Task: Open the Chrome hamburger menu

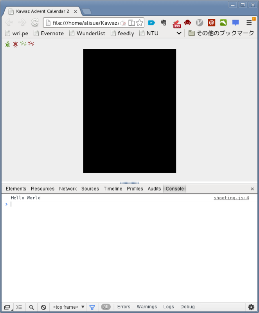Action: (249, 23)
